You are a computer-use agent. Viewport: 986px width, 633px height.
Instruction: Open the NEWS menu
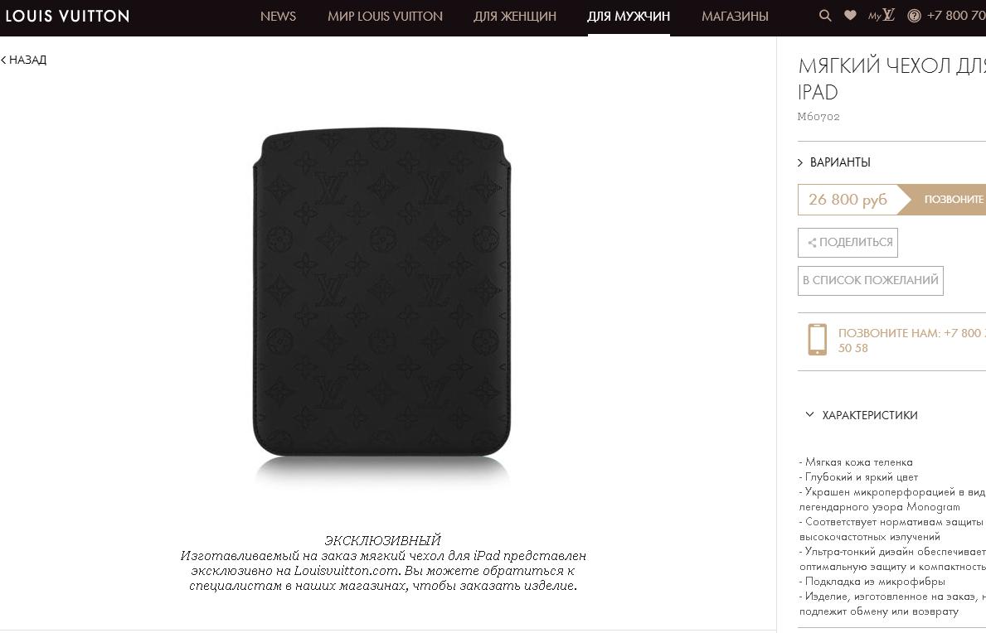278,17
